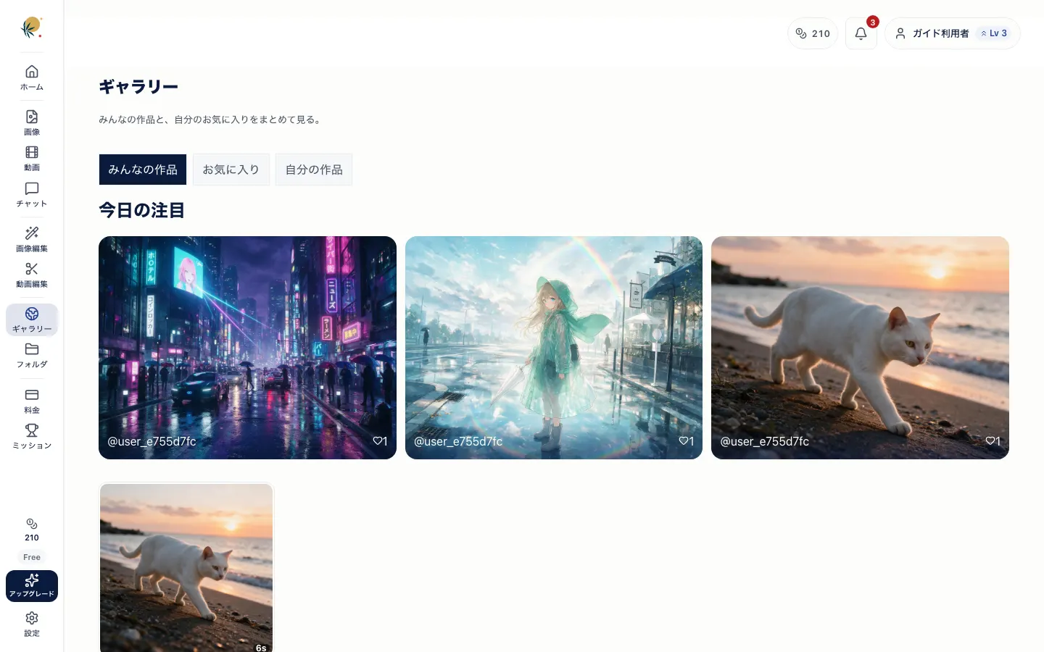Click the アップグレード button
Screen dimensions: 1044x652
32,586
